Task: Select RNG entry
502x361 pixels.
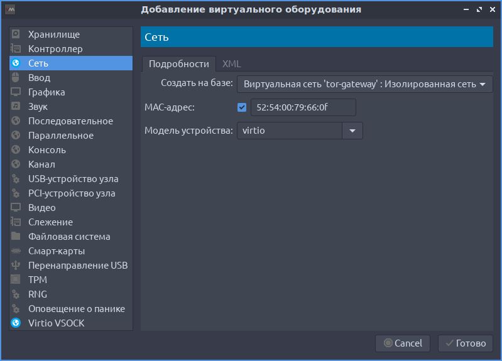Action: coord(71,294)
